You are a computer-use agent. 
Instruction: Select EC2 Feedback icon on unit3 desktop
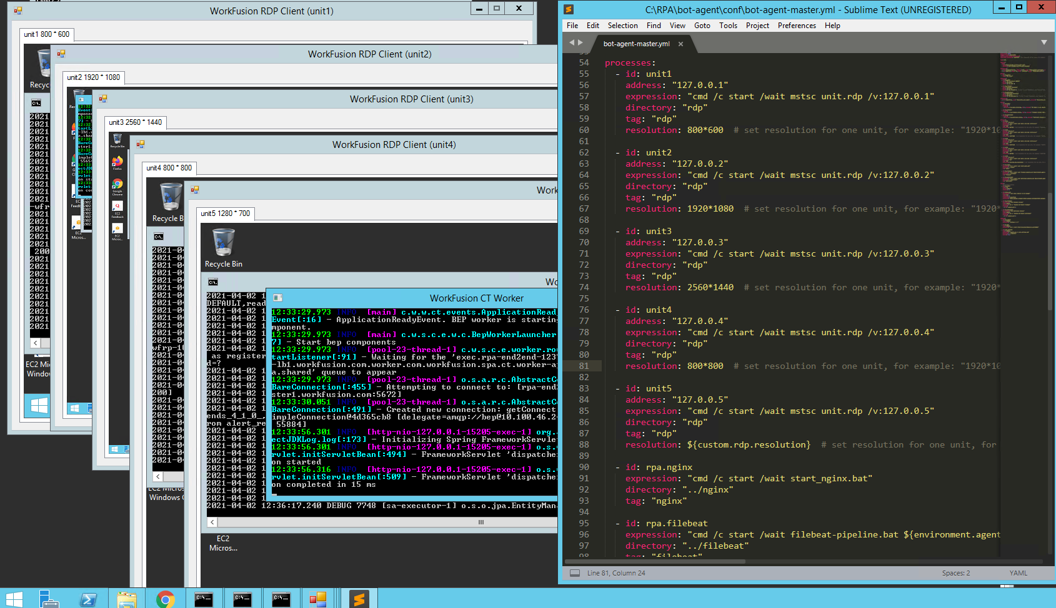tap(117, 208)
